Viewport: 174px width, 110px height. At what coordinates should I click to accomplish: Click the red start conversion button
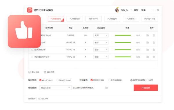point(146,88)
